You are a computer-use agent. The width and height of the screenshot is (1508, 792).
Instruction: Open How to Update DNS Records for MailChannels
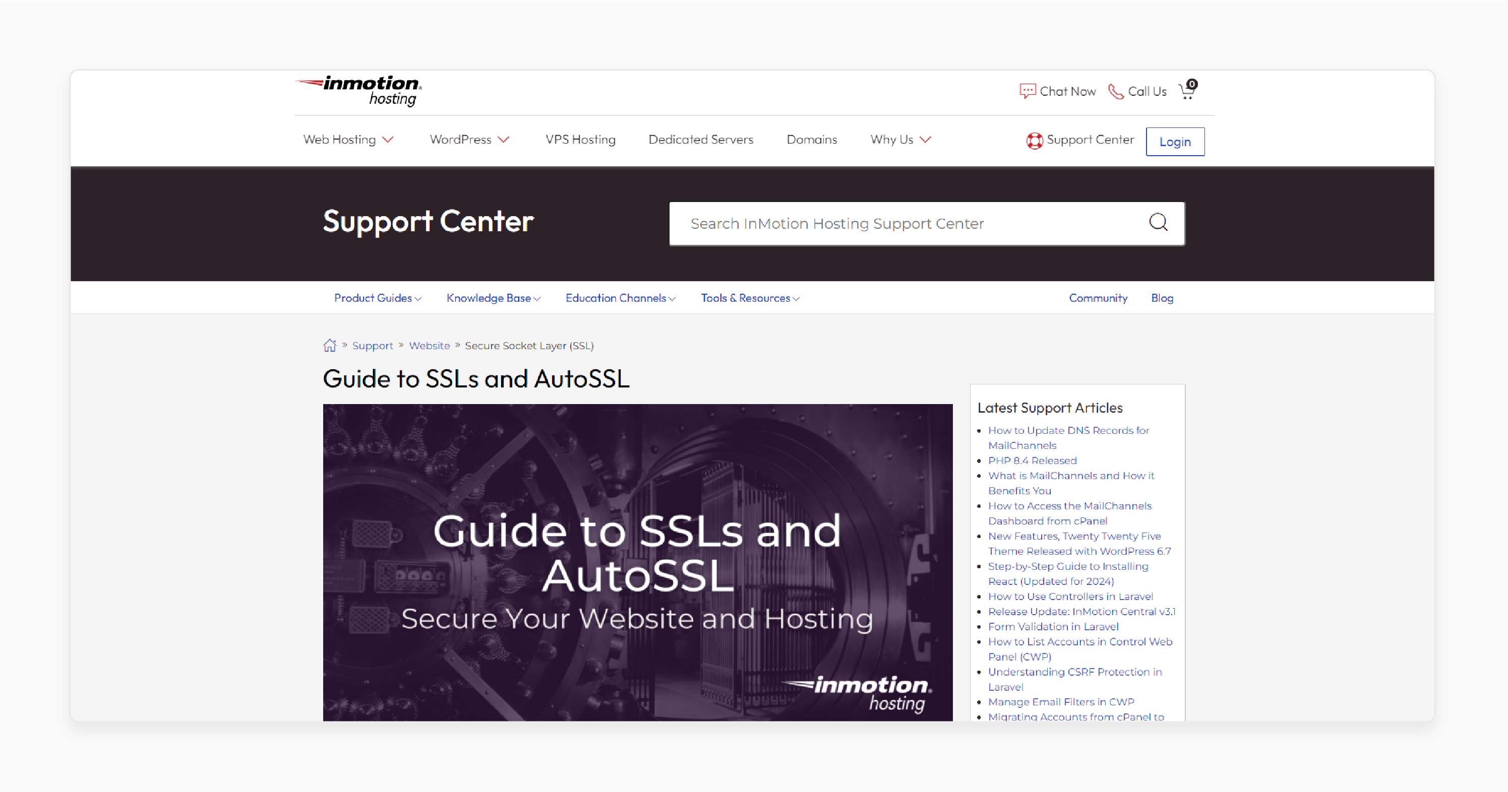point(1068,437)
